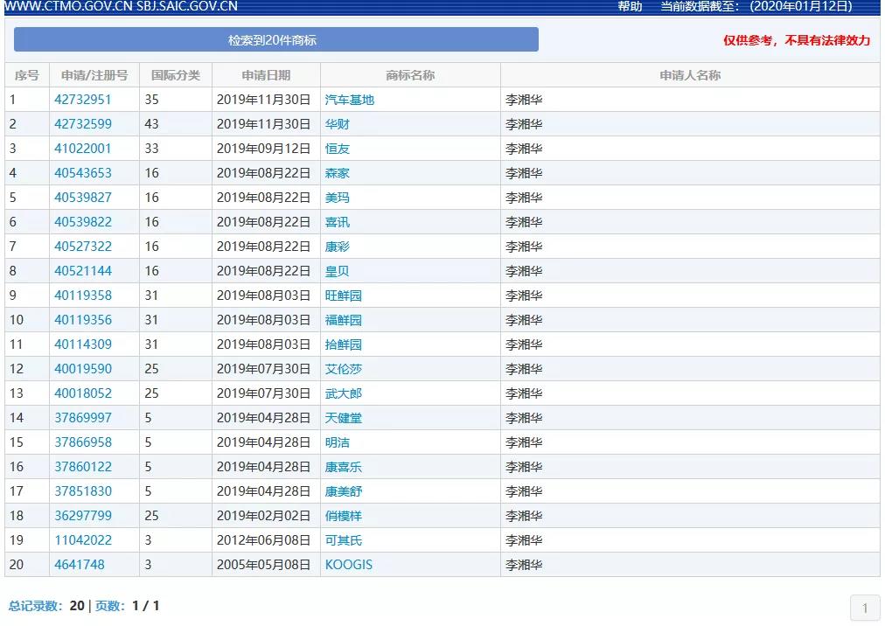The height and width of the screenshot is (626, 885).
Task: Open the 天健堂 trademark details
Action: click(345, 417)
